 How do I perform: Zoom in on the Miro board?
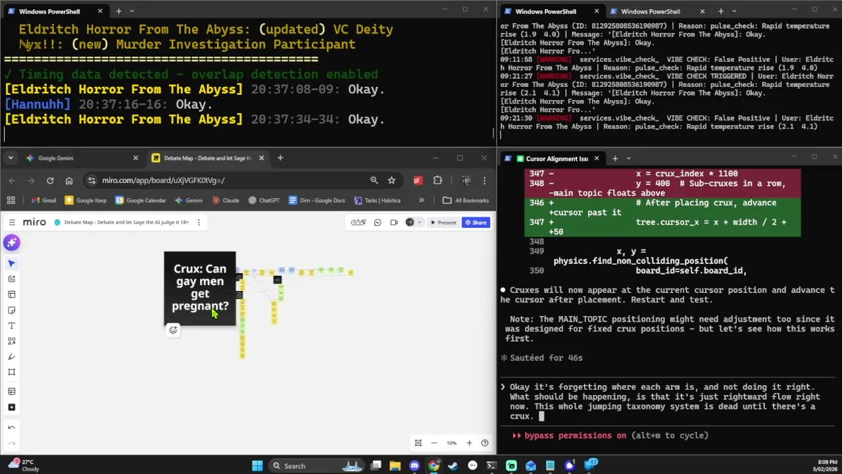click(x=469, y=443)
